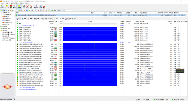The image size is (188, 101).
Task: Switch to the files (文件) detail tab
Action: point(56,19)
